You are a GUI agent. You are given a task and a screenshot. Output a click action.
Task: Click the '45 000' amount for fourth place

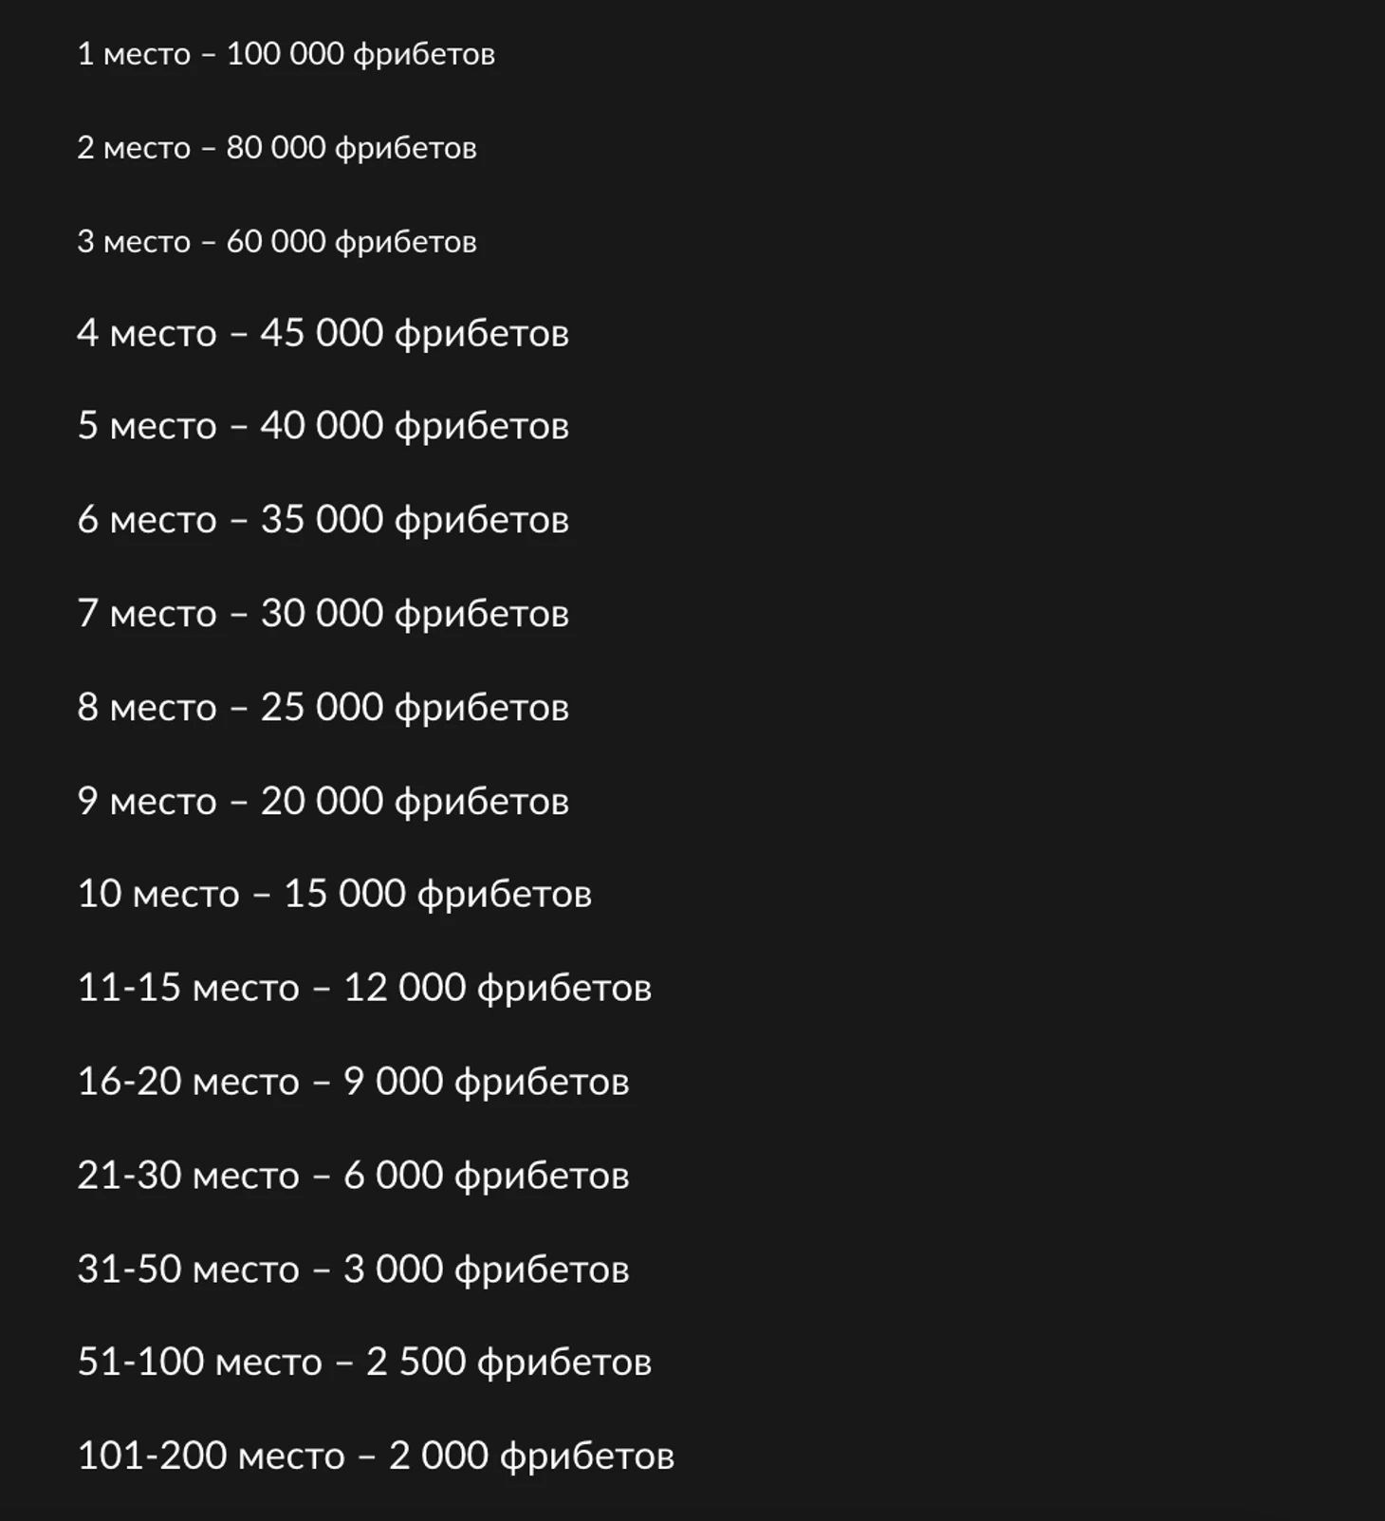click(322, 333)
